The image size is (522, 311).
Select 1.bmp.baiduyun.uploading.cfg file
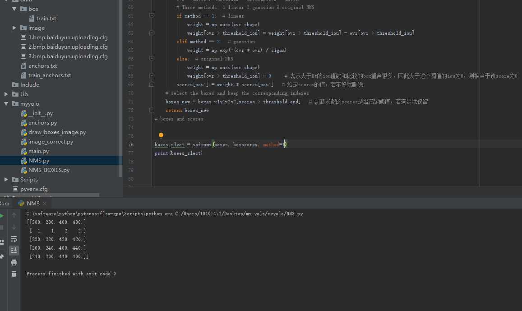point(64,37)
